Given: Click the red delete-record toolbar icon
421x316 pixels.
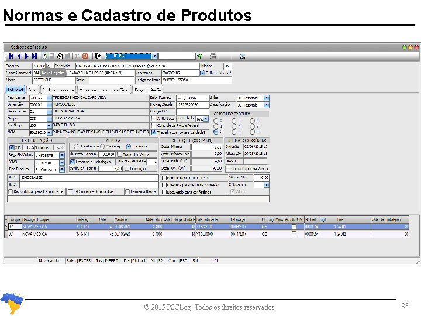Looking at the screenshot, I should pos(85,56).
